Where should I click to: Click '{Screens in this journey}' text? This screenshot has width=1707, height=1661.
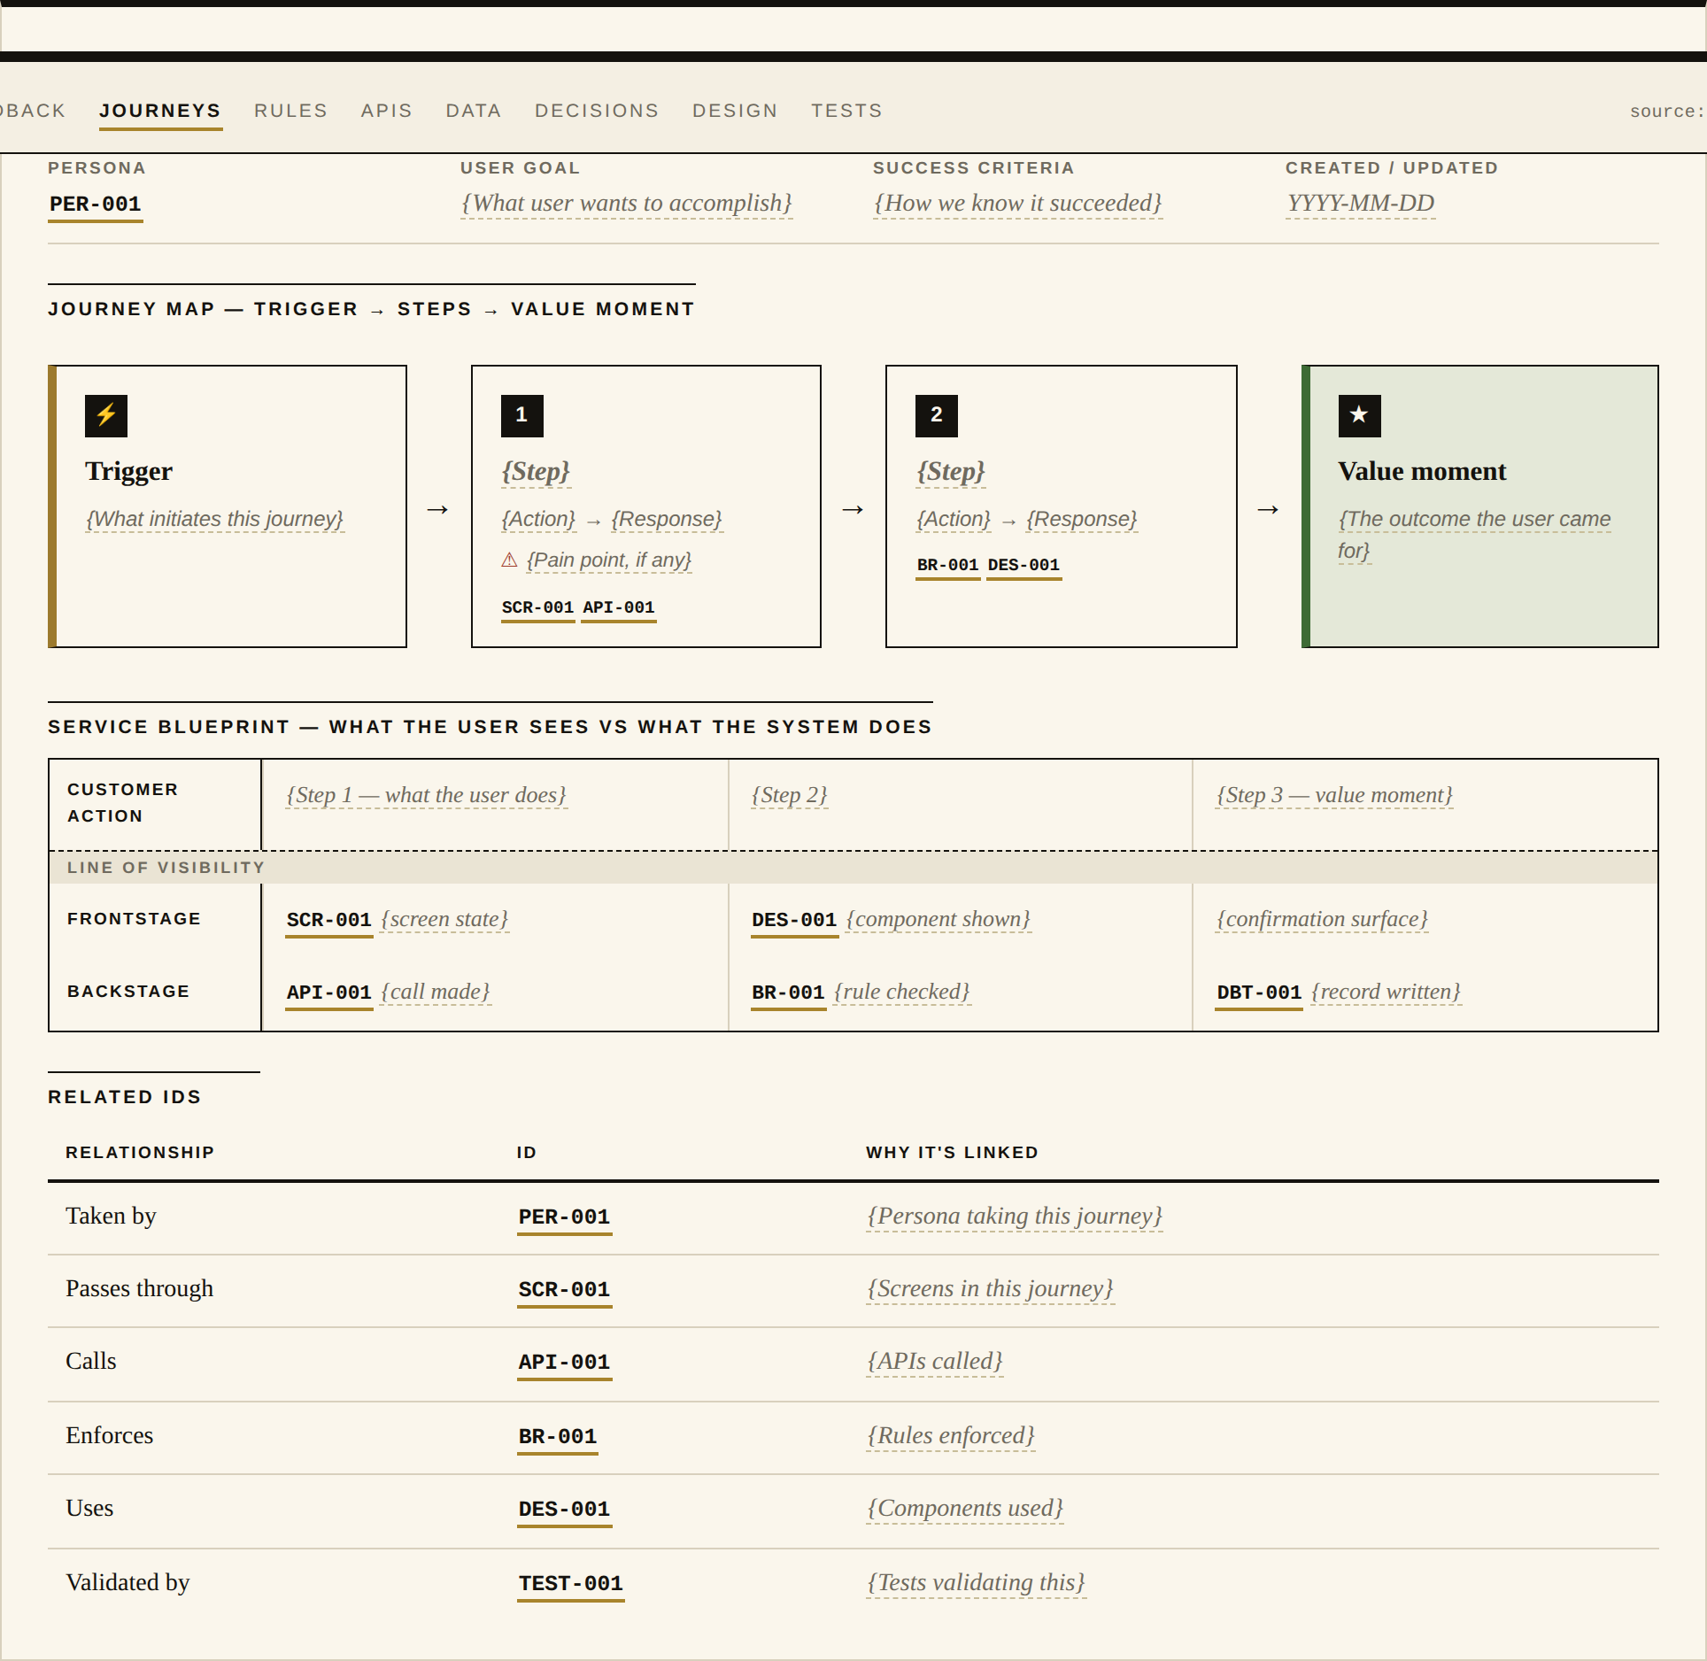coord(990,1289)
